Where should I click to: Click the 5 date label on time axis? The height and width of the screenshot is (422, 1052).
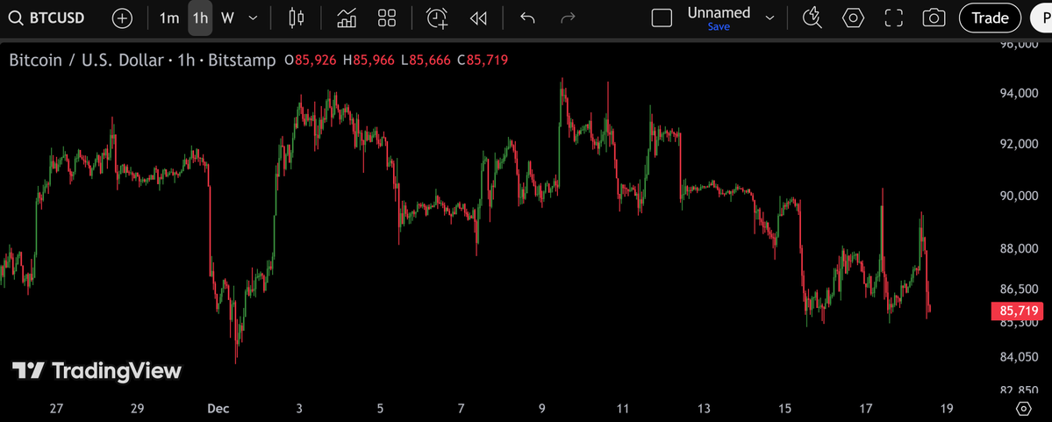point(381,408)
